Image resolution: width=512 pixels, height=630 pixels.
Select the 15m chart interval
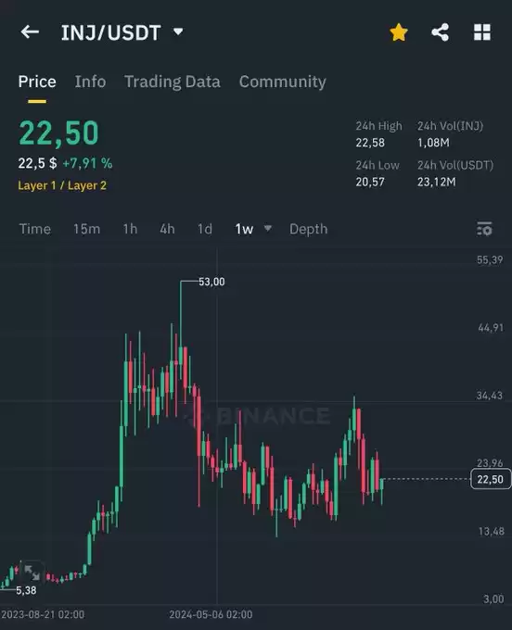[x=86, y=229]
